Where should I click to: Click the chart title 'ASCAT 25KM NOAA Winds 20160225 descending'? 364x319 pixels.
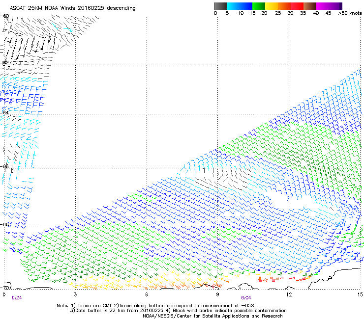[x=72, y=8]
